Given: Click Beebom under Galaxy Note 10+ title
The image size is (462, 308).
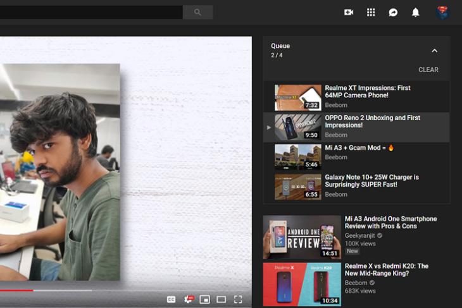Looking at the screenshot, I should pos(336,194).
